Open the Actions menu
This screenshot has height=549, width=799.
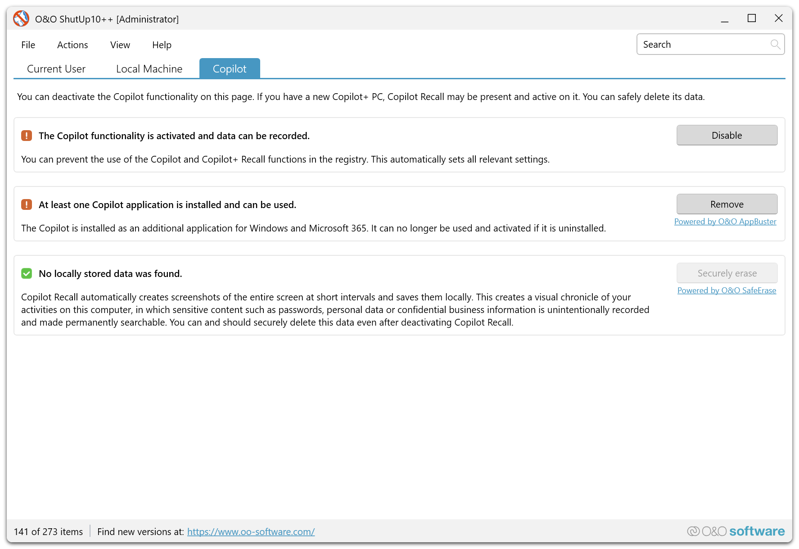(x=72, y=45)
